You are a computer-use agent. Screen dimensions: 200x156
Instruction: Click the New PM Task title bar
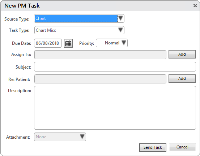click(97, 6)
